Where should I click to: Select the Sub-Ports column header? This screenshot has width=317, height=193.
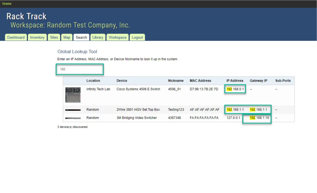point(283,81)
